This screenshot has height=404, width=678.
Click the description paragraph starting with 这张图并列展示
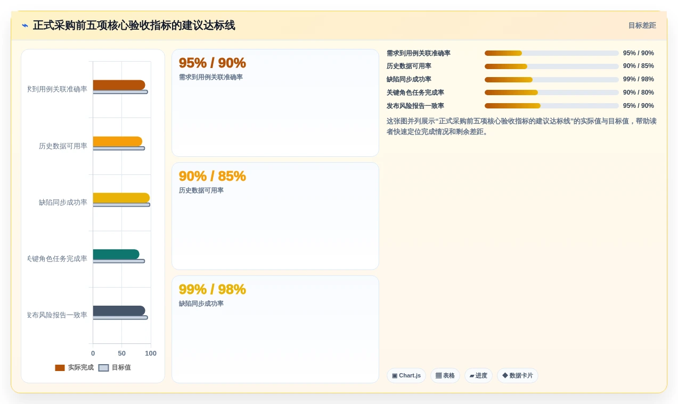point(521,127)
